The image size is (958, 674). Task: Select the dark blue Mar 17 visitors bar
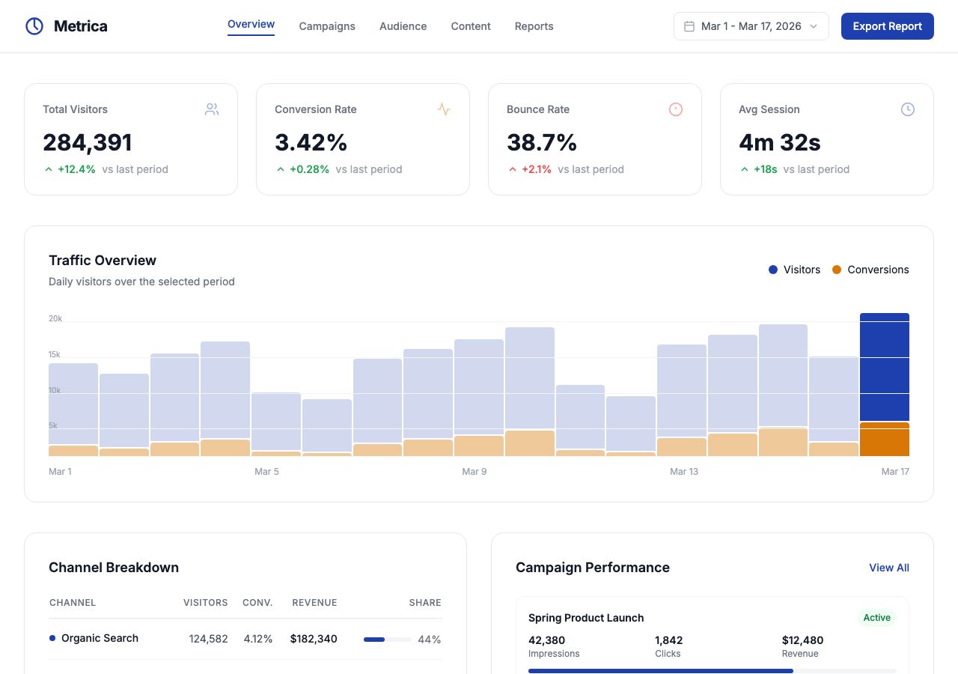click(x=885, y=367)
